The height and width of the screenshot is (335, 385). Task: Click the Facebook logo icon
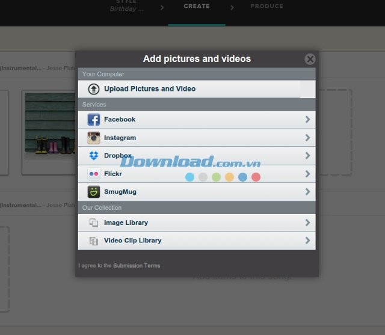click(94, 120)
